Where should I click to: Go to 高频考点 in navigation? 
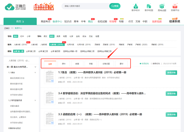(x=46, y=22)
